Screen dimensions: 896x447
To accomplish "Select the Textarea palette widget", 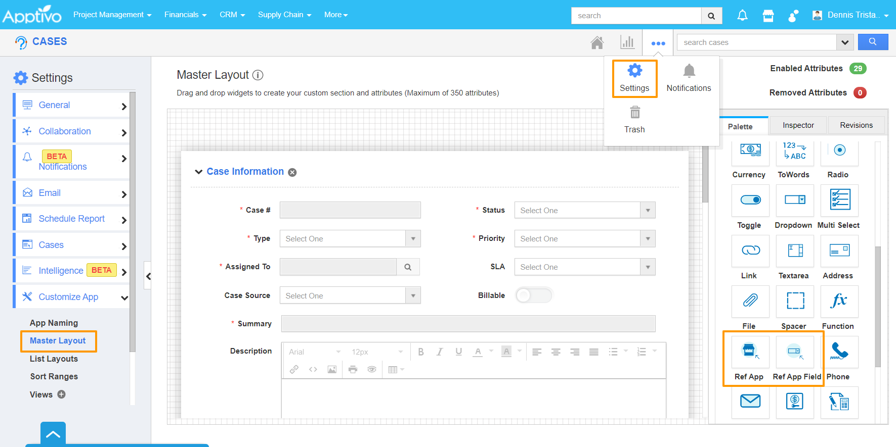I will (x=794, y=251).
